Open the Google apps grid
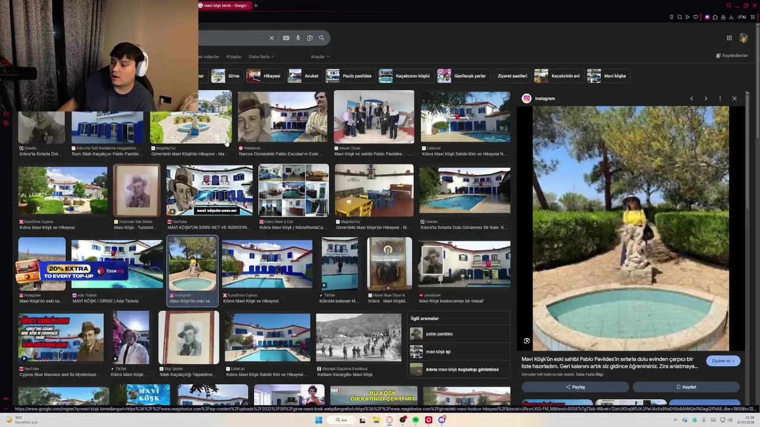 pyautogui.click(x=729, y=38)
